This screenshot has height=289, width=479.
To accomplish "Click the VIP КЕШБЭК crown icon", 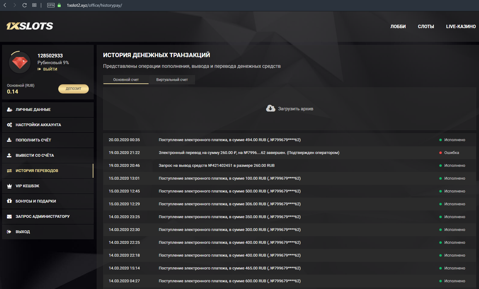I will point(9,186).
